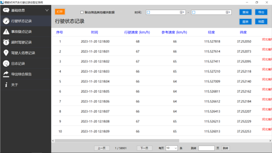Click the 日志记录 round icon
Image resolution: width=272 pixels, height=153 pixels.
click(6, 63)
